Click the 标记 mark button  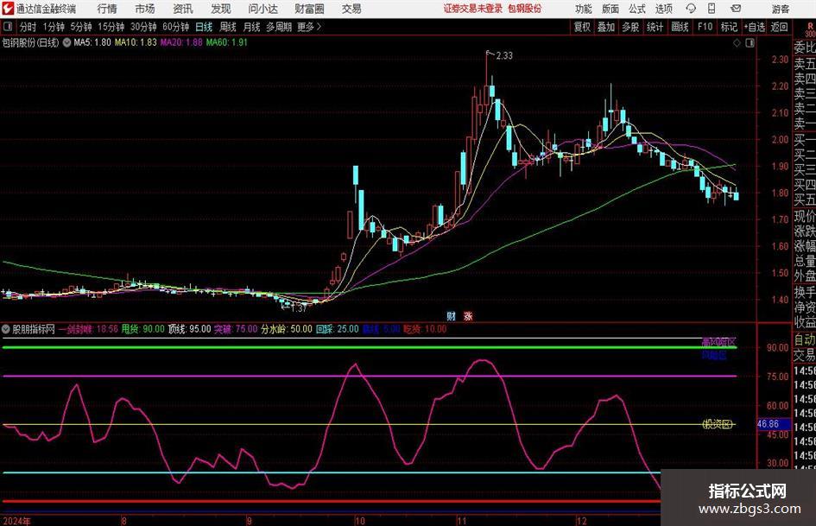point(729,27)
